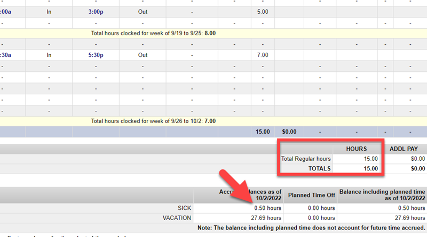Select the 7.00 hours cell
The width and height of the screenshot is (427, 237).
[x=263, y=55]
